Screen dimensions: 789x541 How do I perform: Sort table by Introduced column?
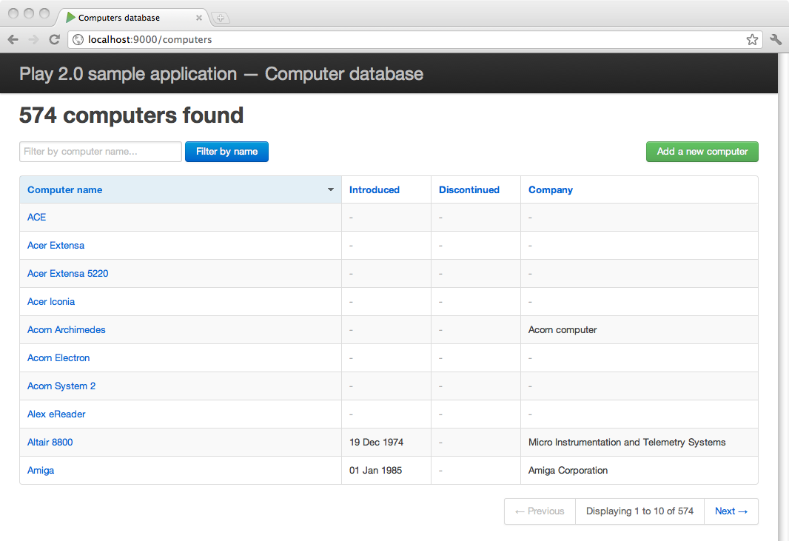click(x=375, y=190)
